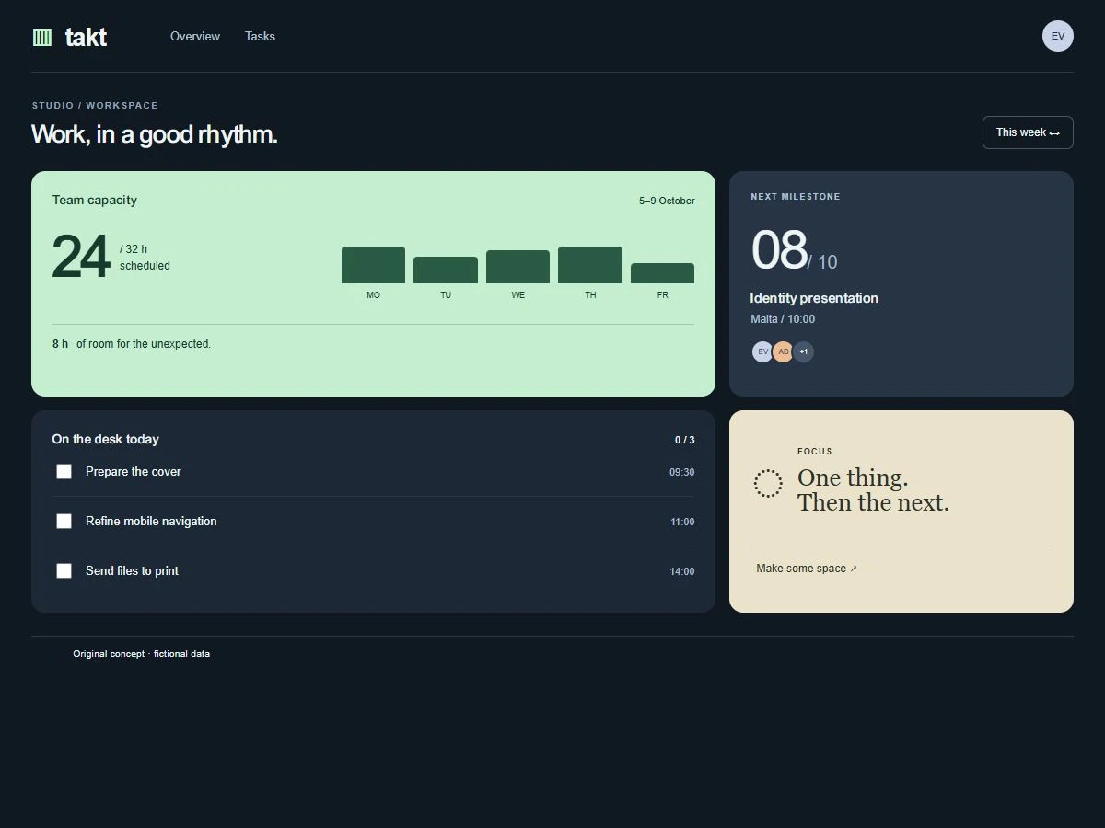The image size is (1105, 828).
Task: Open the Tasks page
Action: tap(260, 36)
